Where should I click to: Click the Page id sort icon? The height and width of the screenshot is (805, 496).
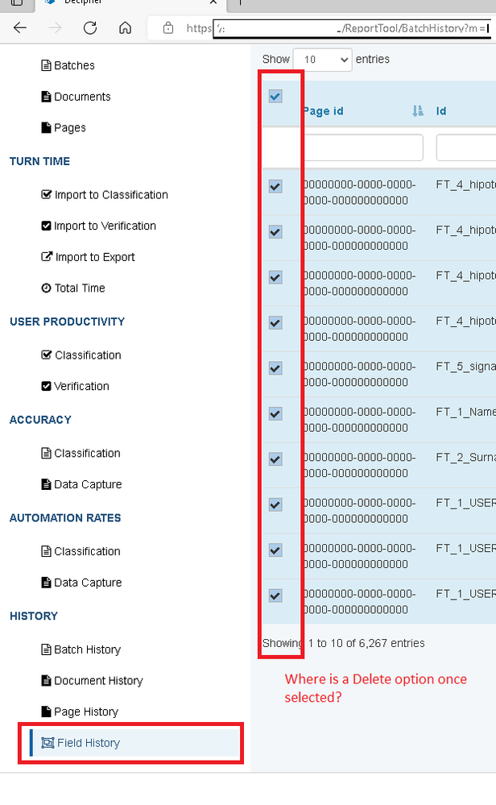(x=417, y=111)
